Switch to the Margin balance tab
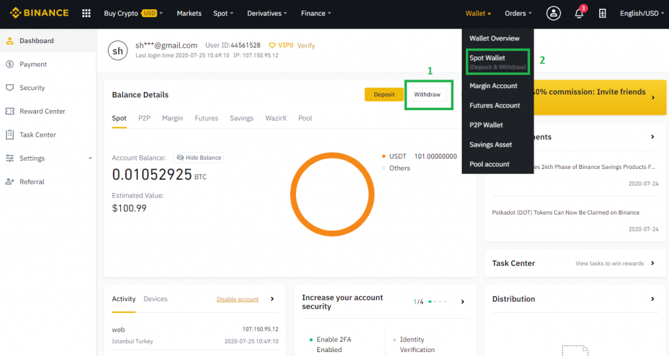This screenshot has width=669, height=356. point(172,118)
